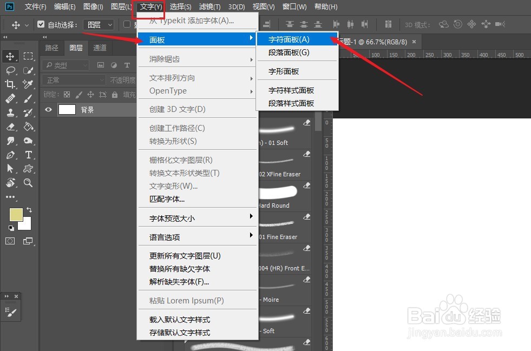This screenshot has width=531, height=351.
Task: Open the 图层 auto-select dropdown
Action: click(x=98, y=25)
